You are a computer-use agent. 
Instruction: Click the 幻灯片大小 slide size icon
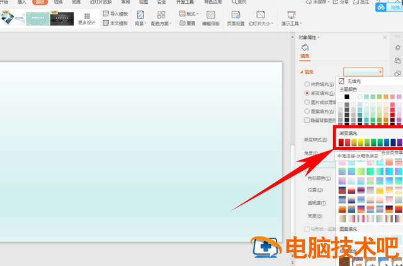[261, 15]
